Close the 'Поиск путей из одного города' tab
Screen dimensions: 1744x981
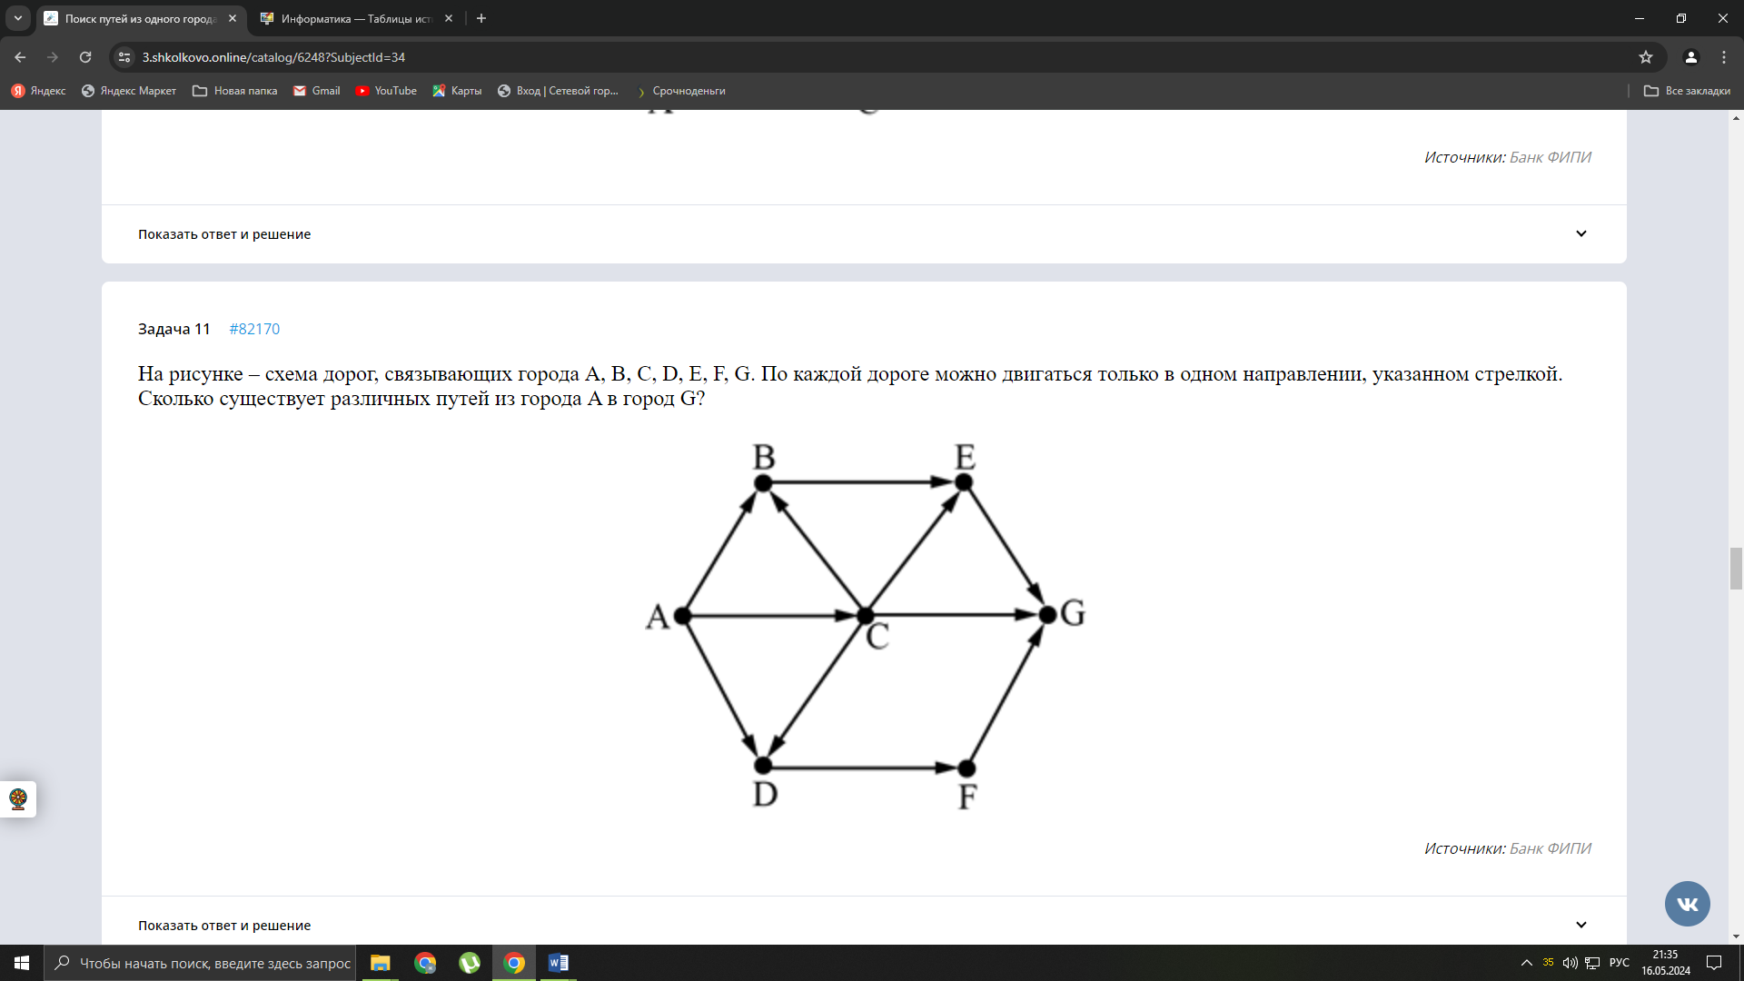click(x=233, y=18)
